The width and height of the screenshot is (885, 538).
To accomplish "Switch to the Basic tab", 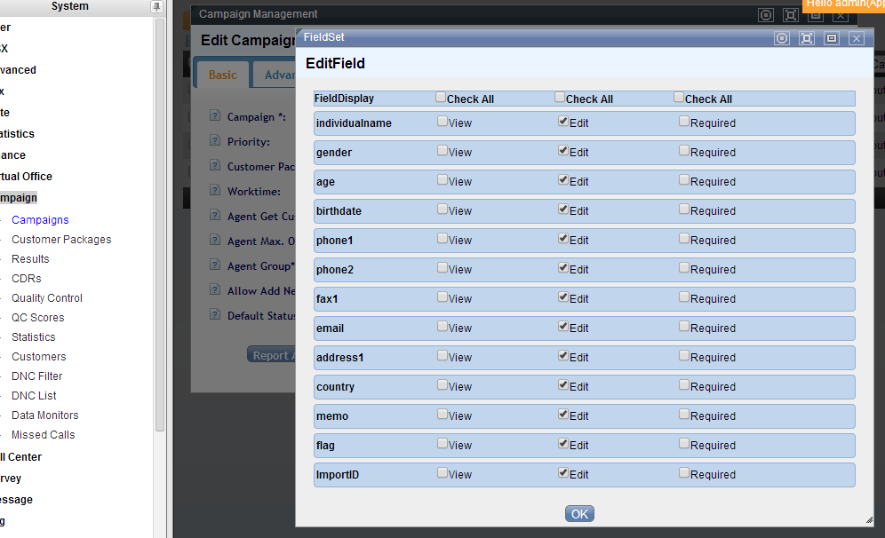I will coord(222,75).
